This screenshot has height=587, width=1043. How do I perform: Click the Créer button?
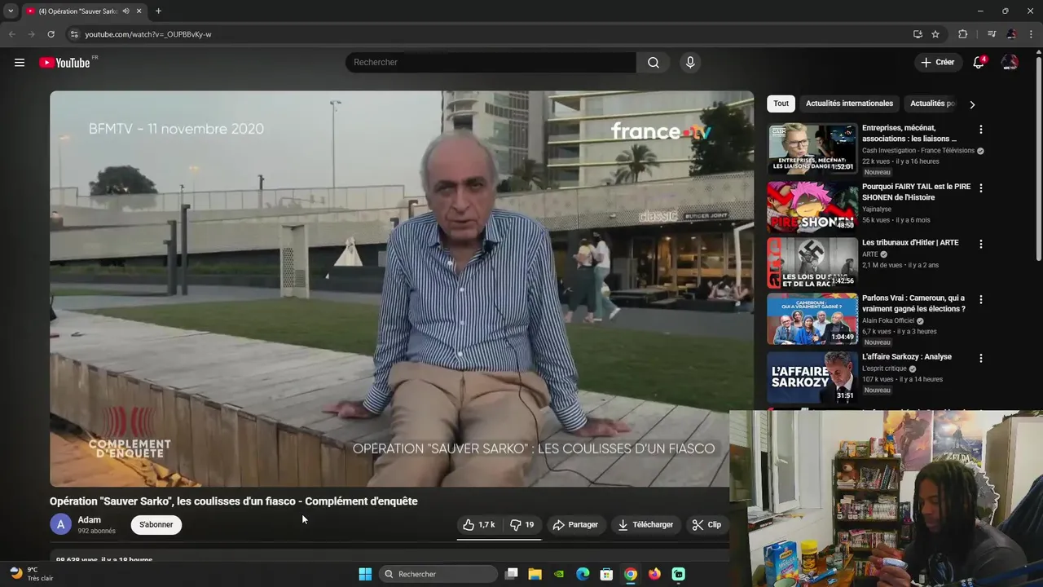(x=938, y=63)
